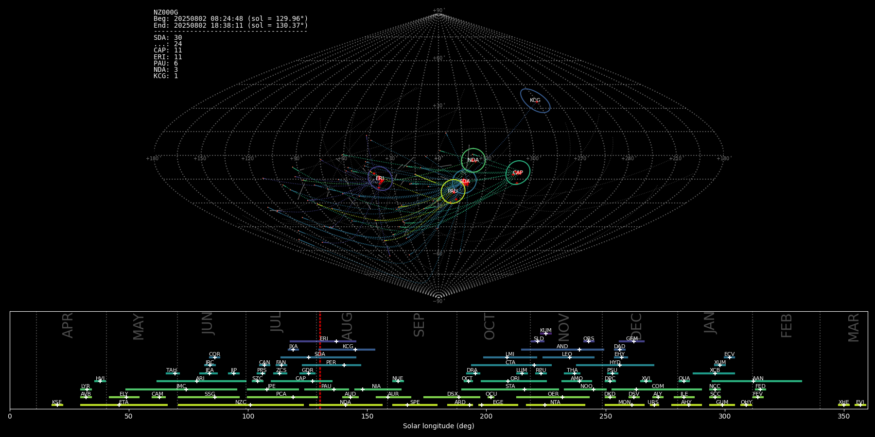Click the ETA shower label in timeline

pos(124,403)
